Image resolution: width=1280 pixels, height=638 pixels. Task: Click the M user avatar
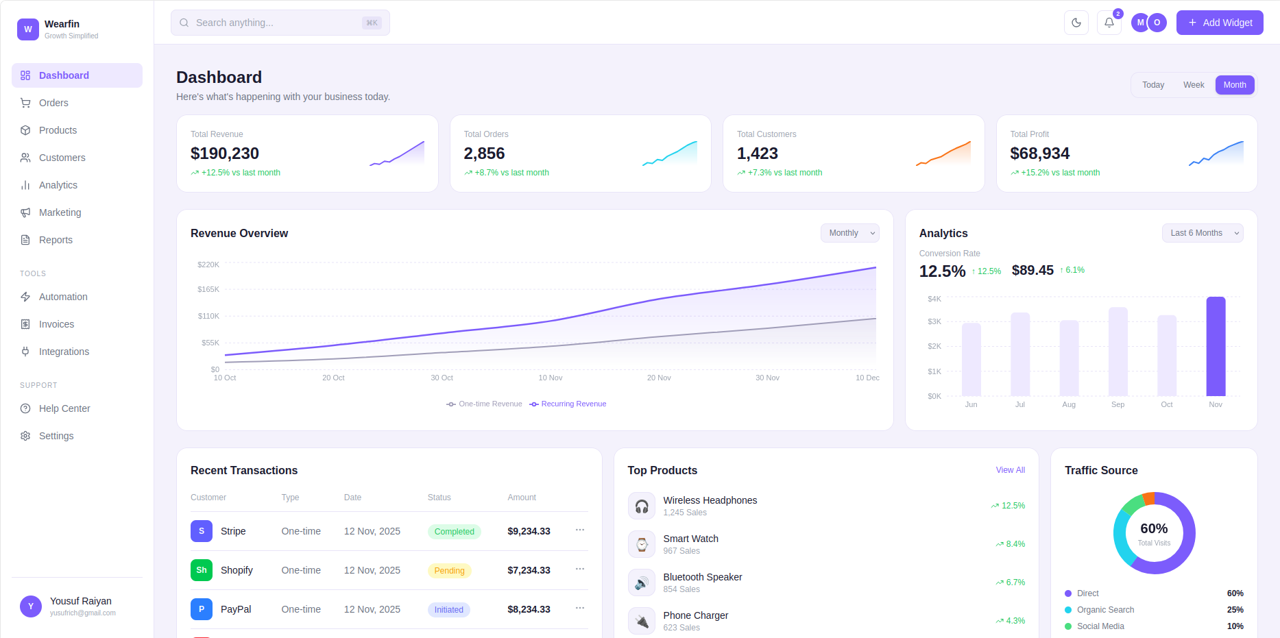pos(1140,23)
